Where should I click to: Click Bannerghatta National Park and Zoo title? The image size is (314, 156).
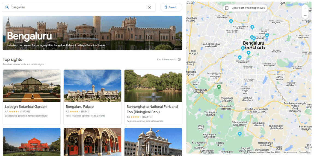(152, 109)
